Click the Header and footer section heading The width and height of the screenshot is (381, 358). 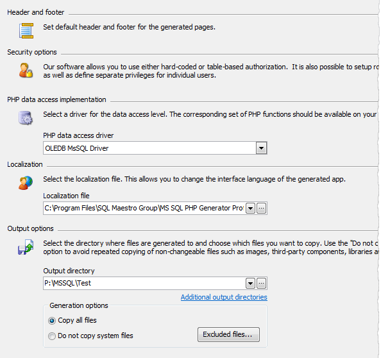click(x=36, y=12)
